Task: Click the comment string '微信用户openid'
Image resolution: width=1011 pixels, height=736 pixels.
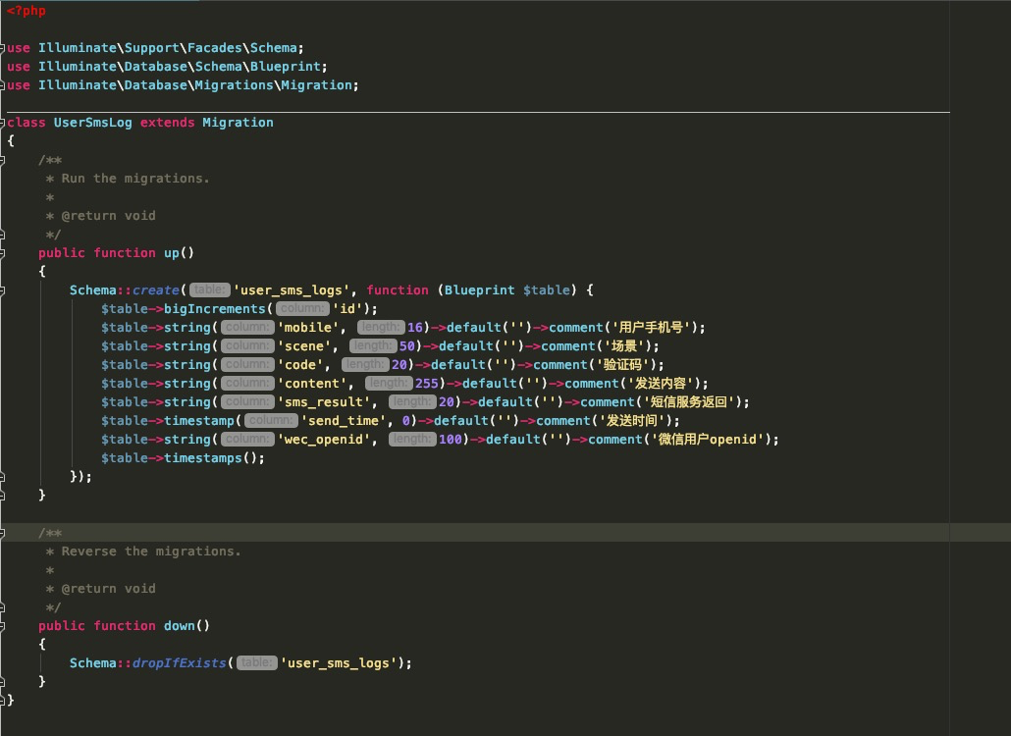Action: [708, 441]
